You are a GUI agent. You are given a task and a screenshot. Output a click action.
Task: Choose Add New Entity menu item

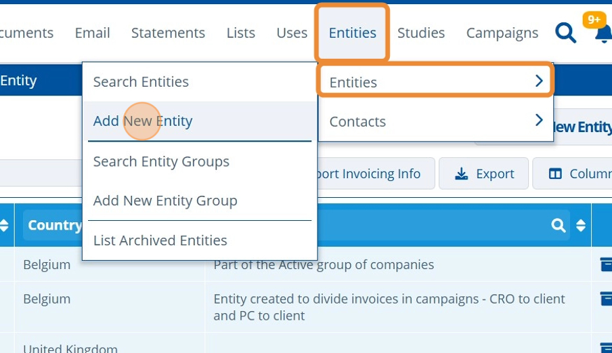[x=143, y=121]
